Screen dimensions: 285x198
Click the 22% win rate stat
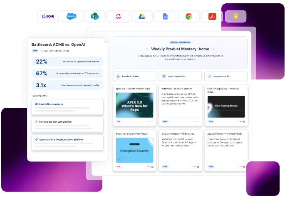click(67, 62)
